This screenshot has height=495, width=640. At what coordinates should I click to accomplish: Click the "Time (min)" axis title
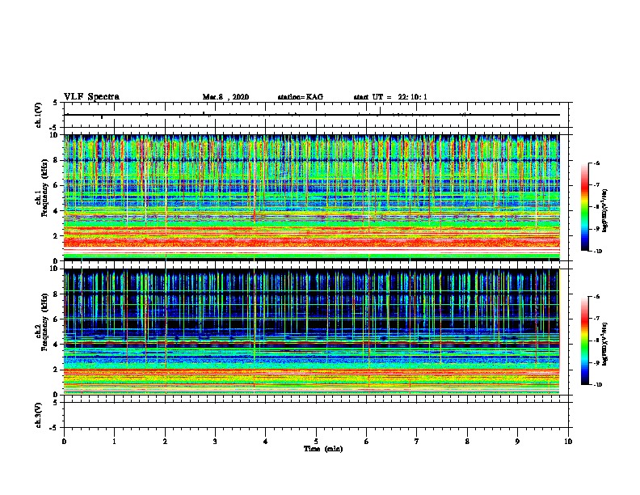point(323,449)
